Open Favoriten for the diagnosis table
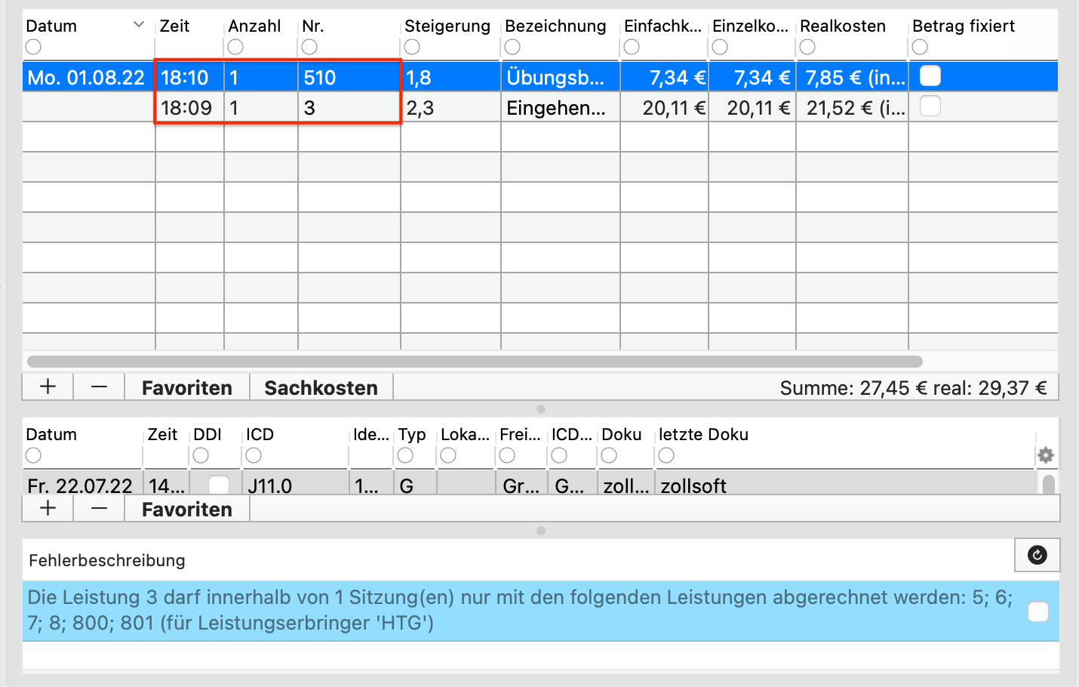 pos(187,509)
